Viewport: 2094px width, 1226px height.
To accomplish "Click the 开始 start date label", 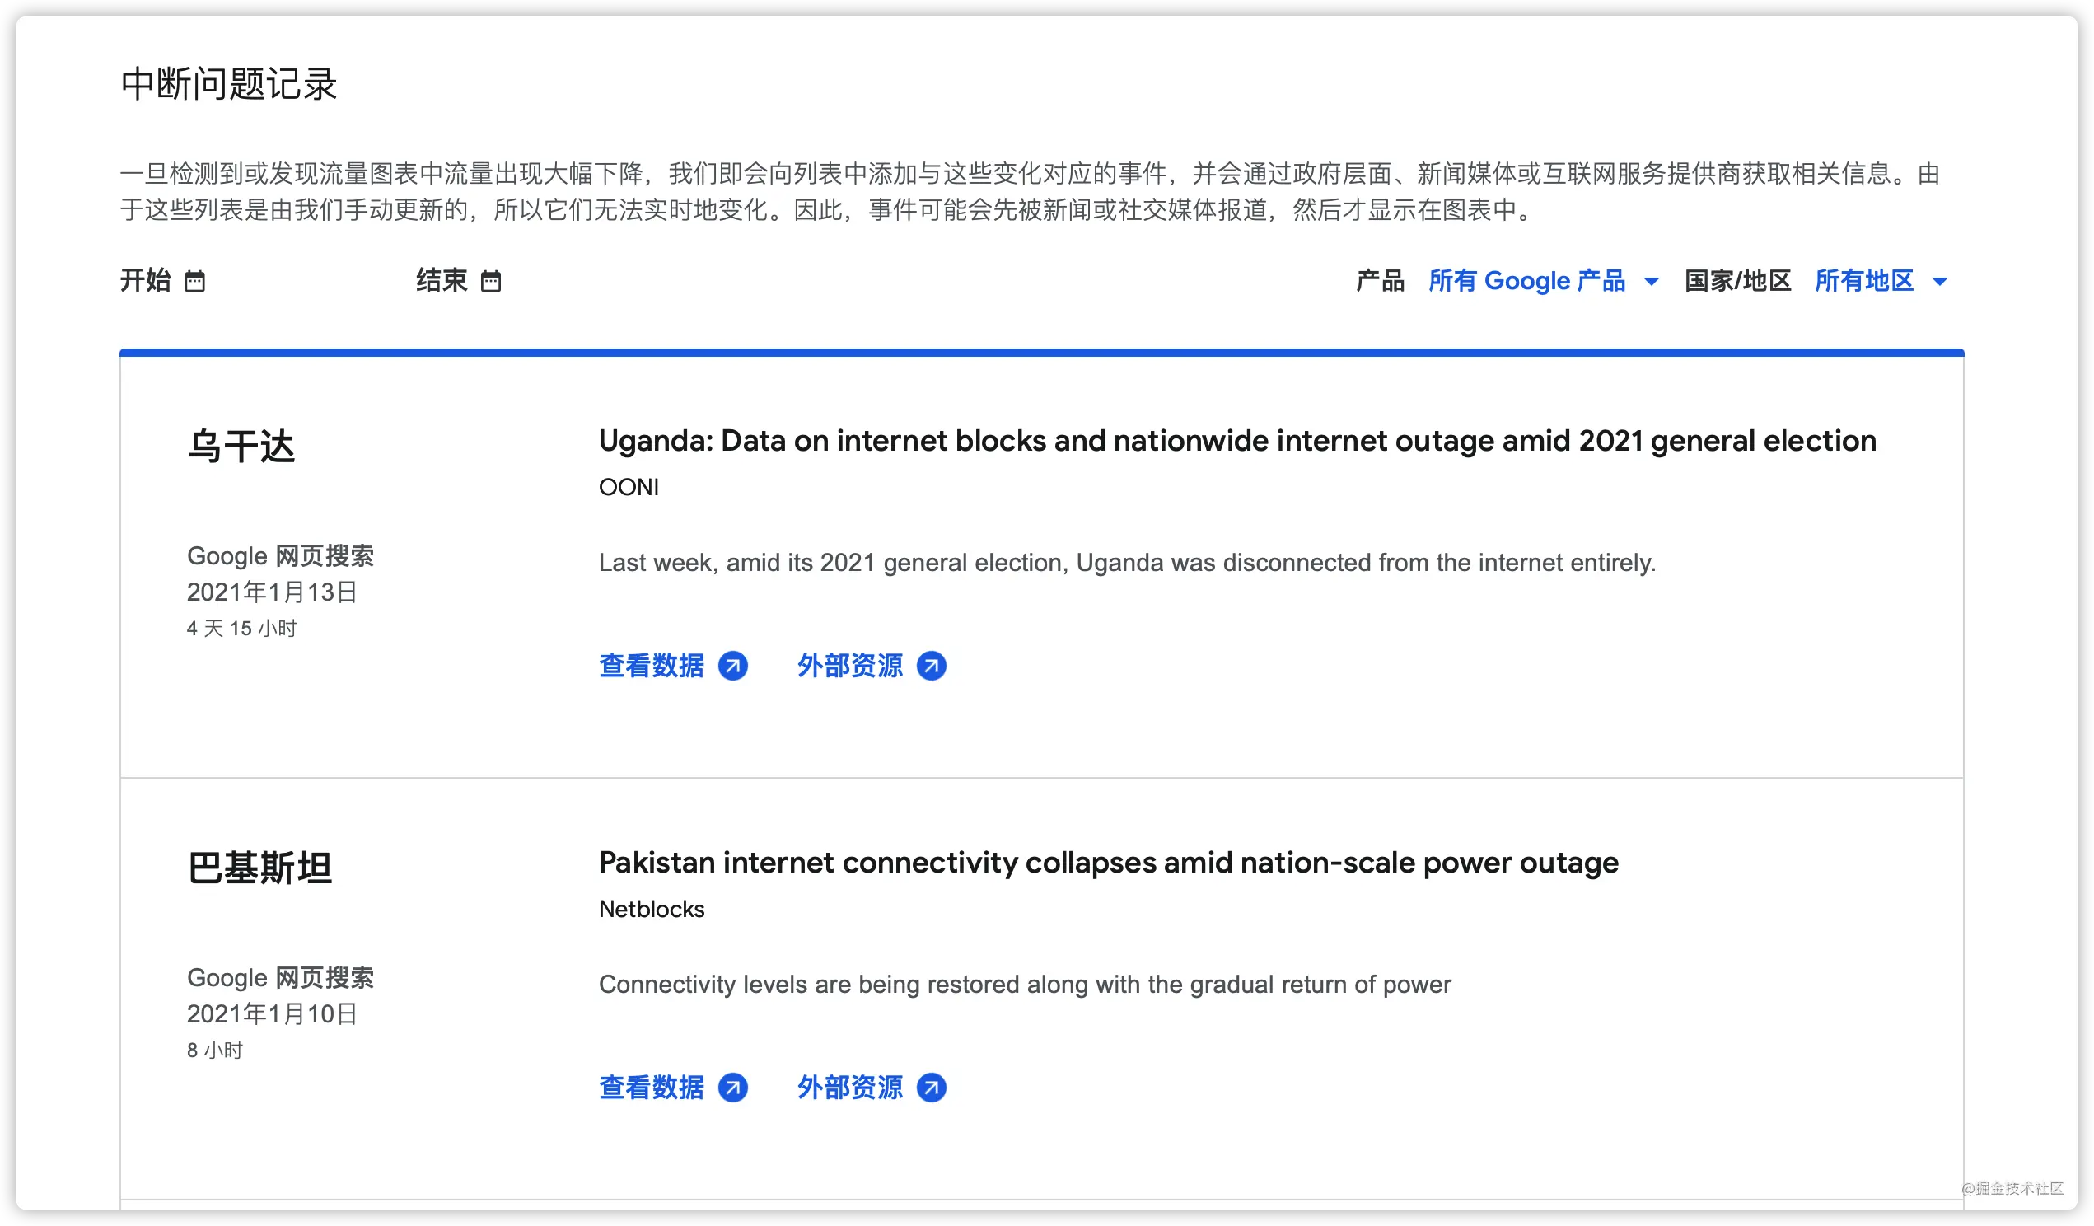I will pos(146,281).
